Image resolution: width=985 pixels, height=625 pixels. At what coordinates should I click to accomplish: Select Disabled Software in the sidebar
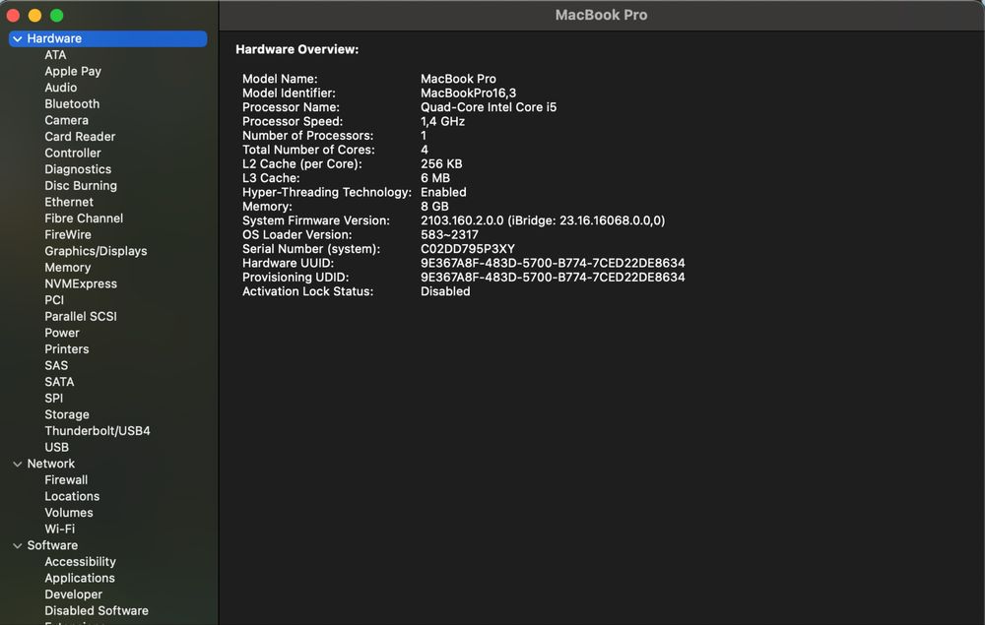click(x=97, y=610)
